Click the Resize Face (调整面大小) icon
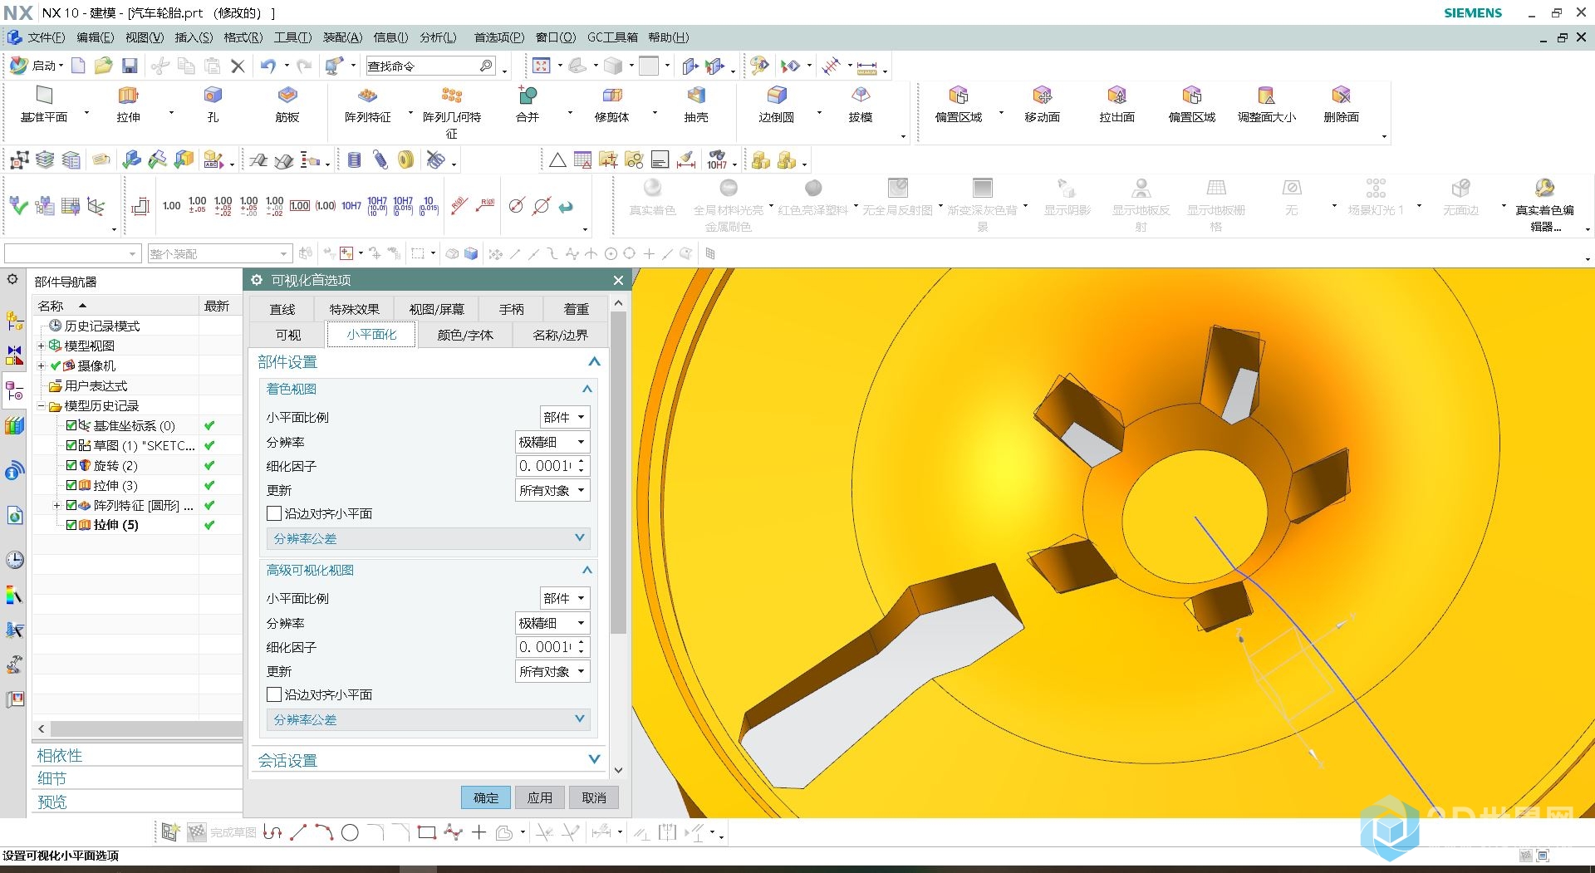 [x=1266, y=96]
